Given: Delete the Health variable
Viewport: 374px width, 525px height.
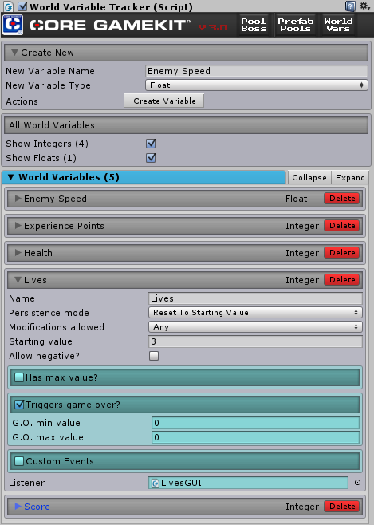Looking at the screenshot, I should tap(342, 253).
